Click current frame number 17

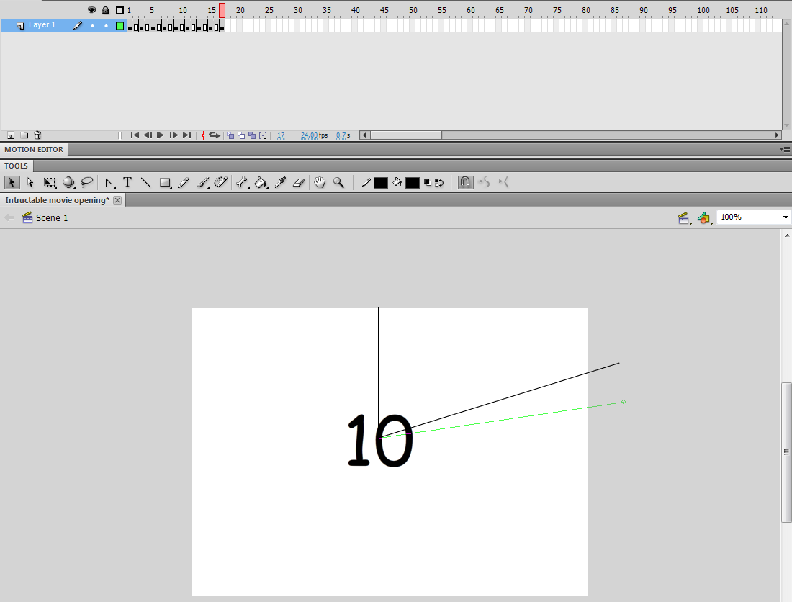[281, 135]
